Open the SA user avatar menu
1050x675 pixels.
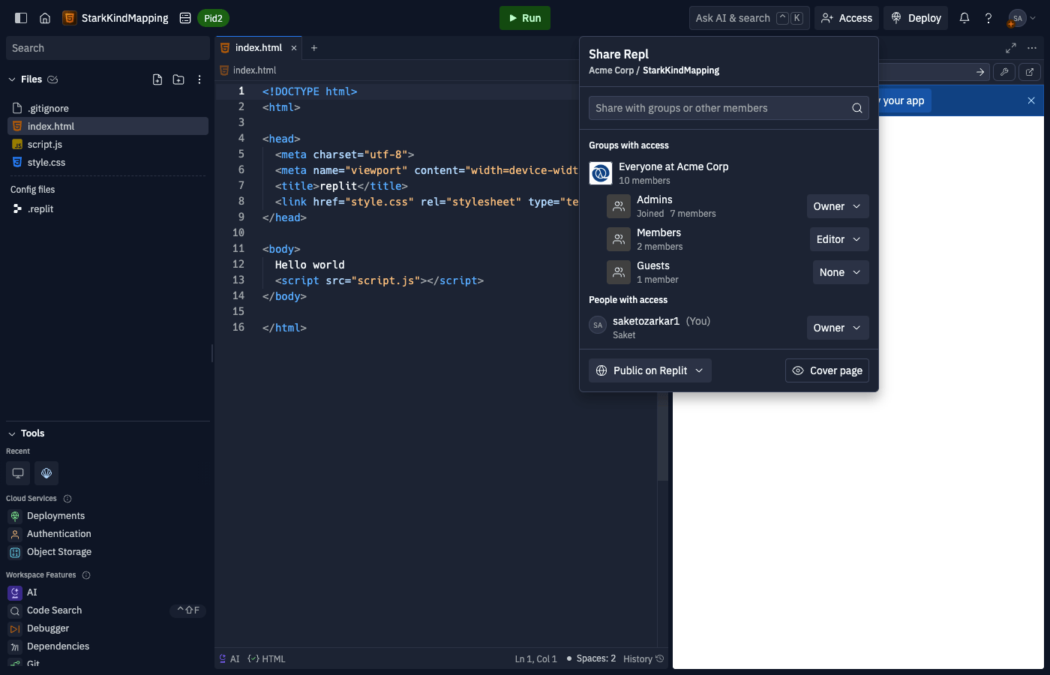click(1022, 18)
